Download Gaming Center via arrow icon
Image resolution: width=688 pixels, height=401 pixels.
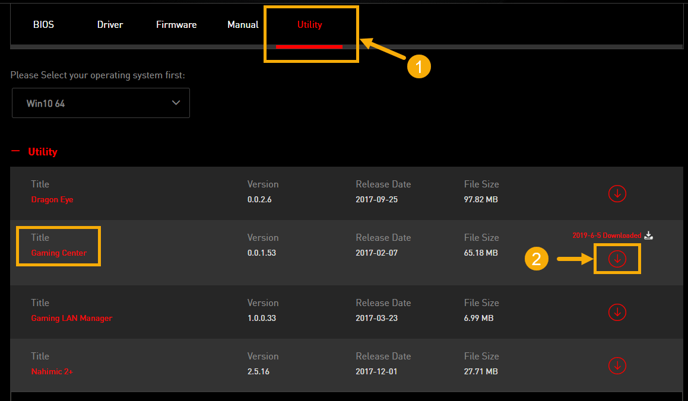click(617, 259)
